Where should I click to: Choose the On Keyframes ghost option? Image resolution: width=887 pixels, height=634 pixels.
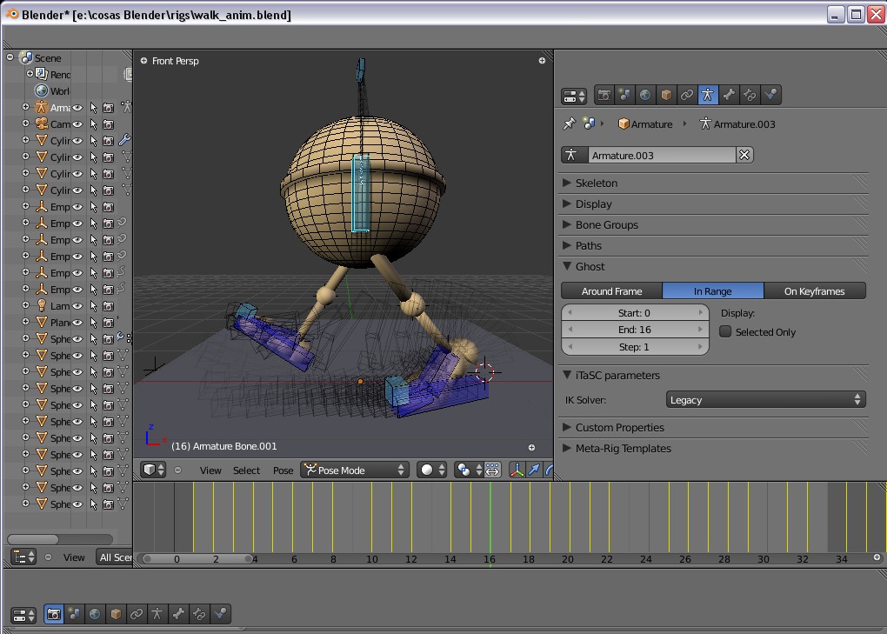815,291
